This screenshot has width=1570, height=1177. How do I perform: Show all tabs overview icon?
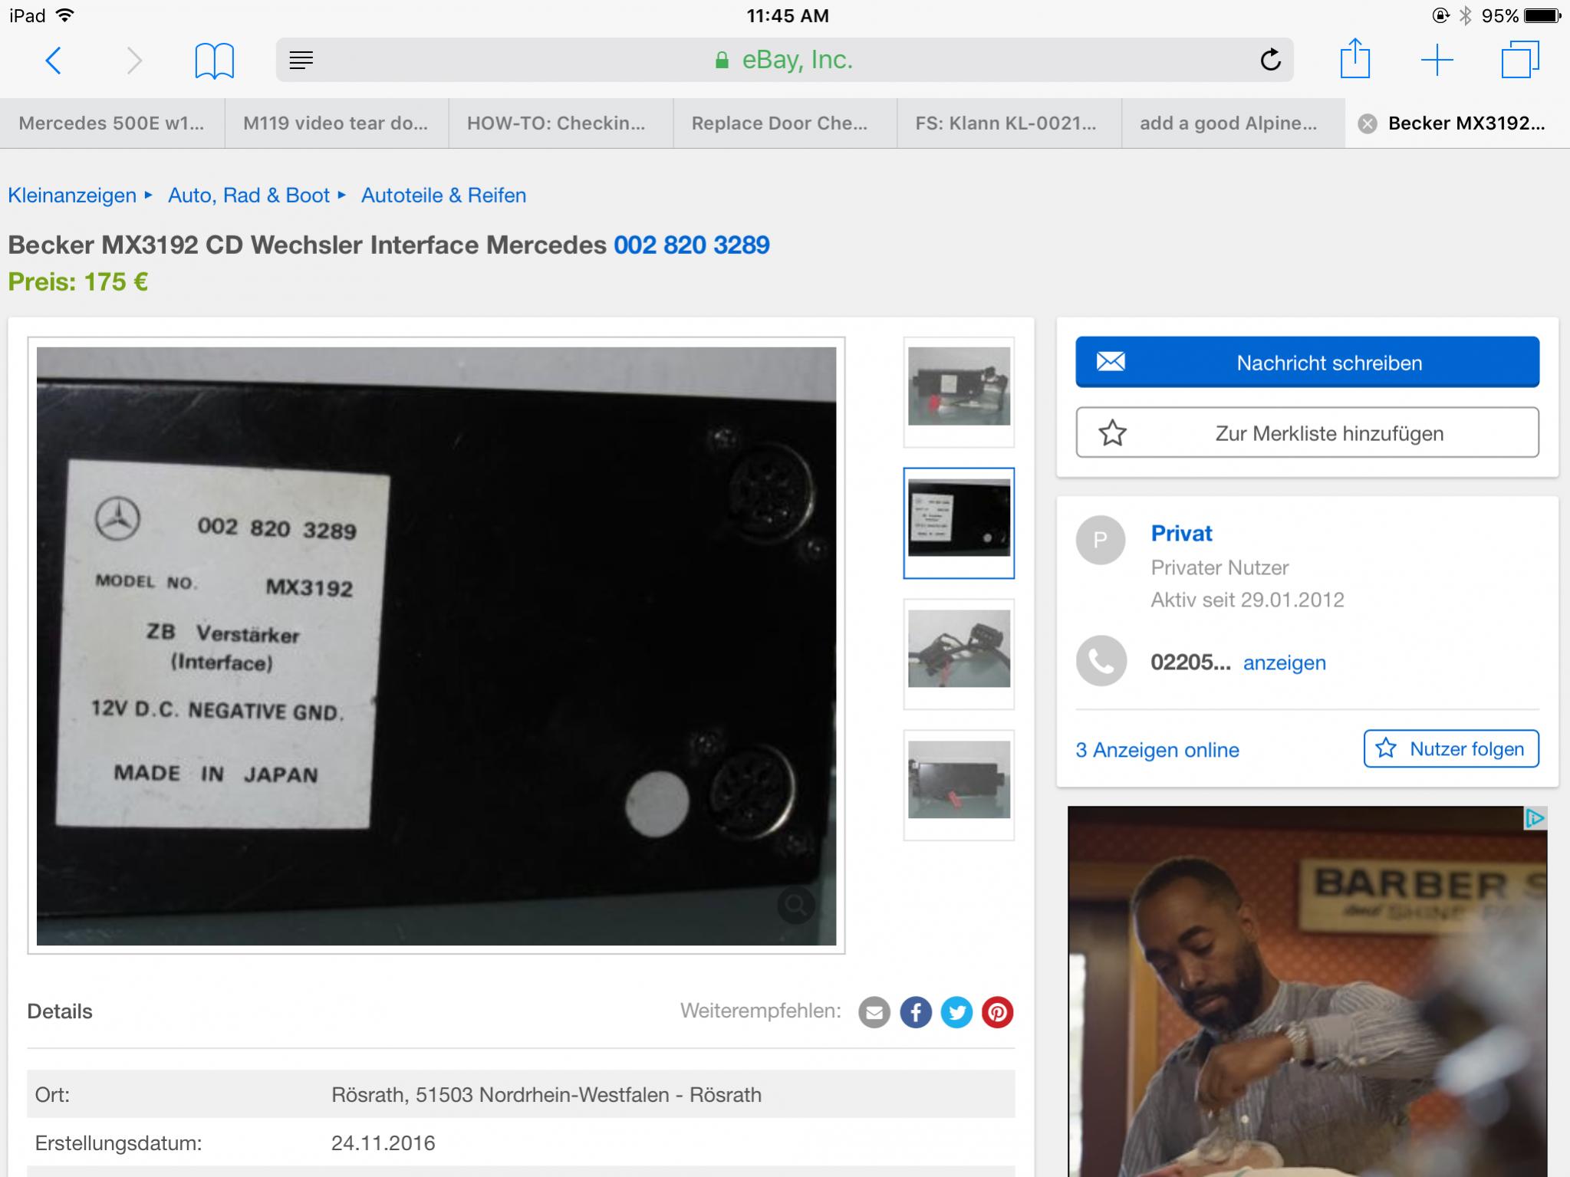pos(1519,60)
